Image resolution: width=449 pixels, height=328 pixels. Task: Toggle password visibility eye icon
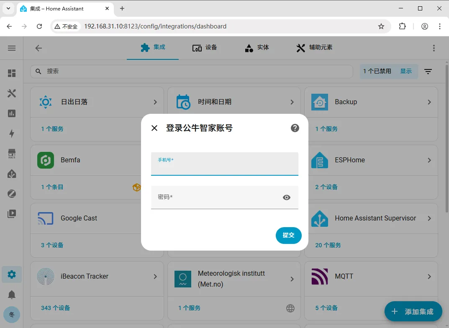(x=287, y=197)
